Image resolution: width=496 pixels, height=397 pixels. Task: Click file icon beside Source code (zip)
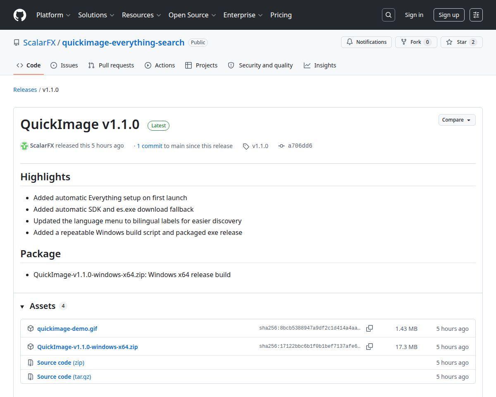click(x=31, y=363)
